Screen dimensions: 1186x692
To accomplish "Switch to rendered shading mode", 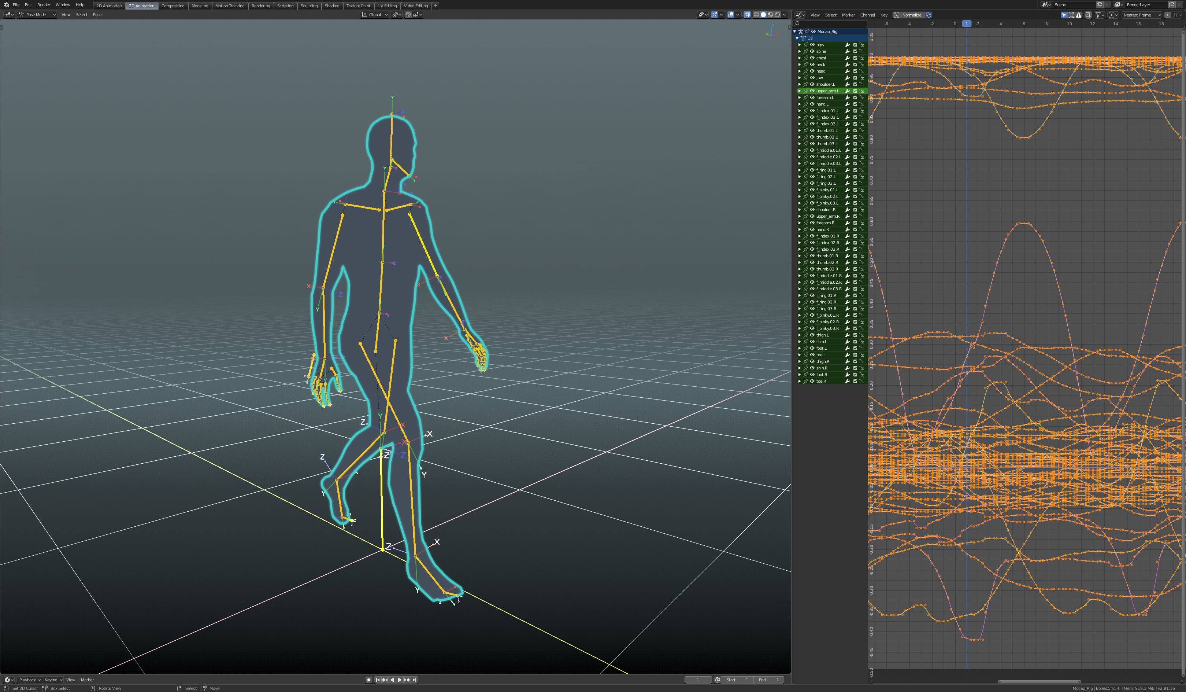I will 778,15.
